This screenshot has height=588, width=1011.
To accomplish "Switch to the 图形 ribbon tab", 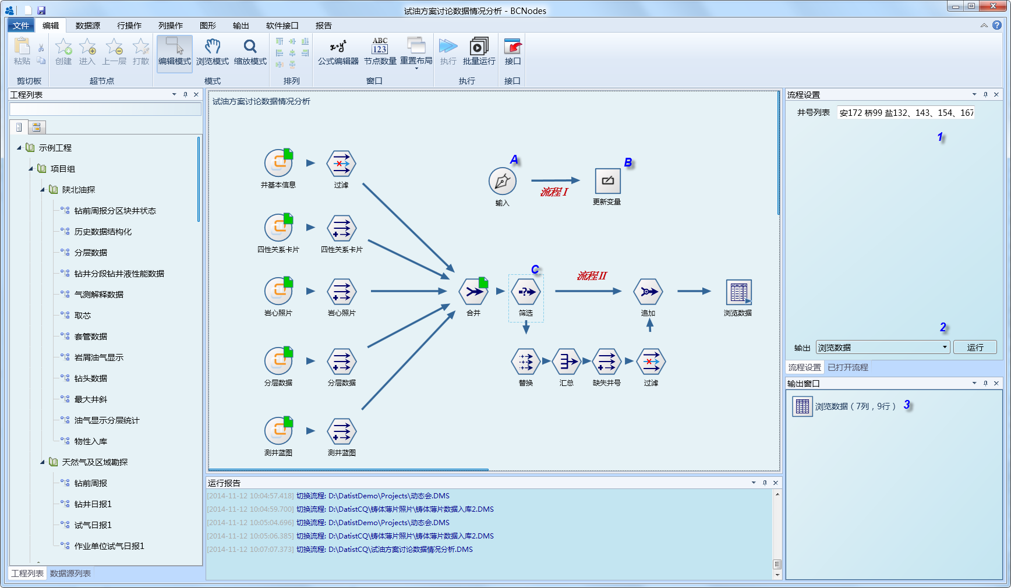I will pos(208,26).
